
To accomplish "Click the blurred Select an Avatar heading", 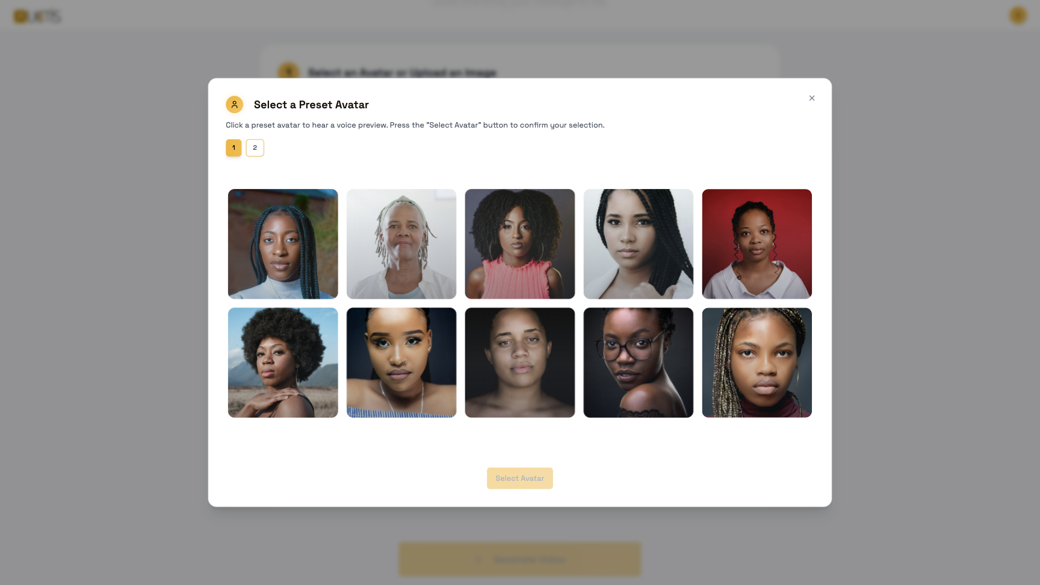I will (402, 73).
